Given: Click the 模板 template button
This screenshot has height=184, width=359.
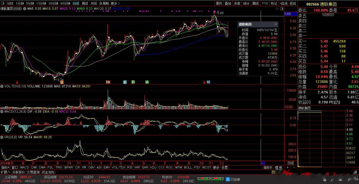Looking at the screenshot, I should click(279, 167).
